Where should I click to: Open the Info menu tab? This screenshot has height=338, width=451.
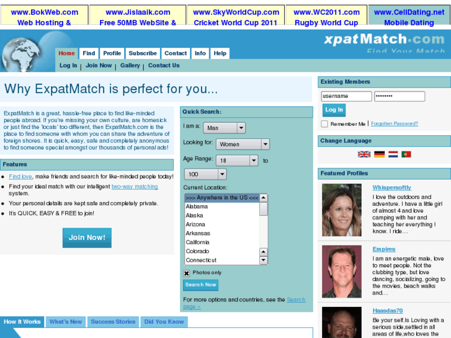(200, 53)
